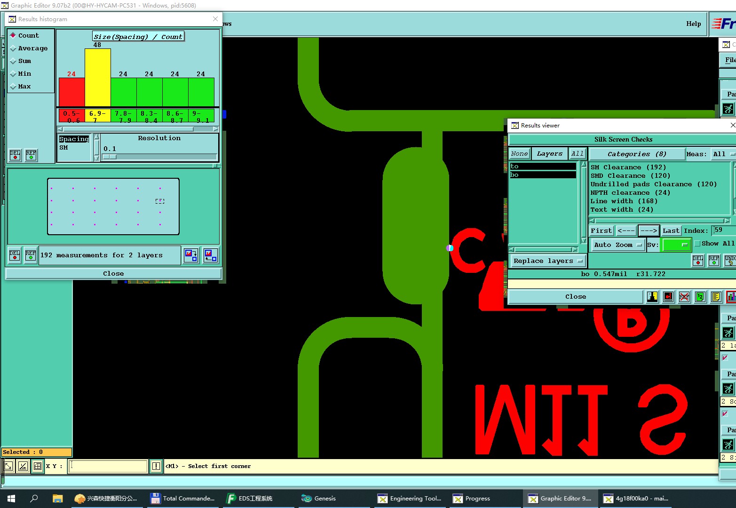Click left arrow of histogram horizontal scrollbar
The width and height of the screenshot is (736, 508).
(60, 129)
